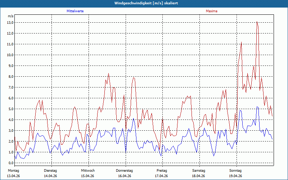Click the 'Dienstag' day label

[50, 171]
